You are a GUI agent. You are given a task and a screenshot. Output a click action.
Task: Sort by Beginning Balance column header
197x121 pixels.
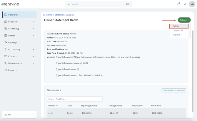tap(89, 105)
